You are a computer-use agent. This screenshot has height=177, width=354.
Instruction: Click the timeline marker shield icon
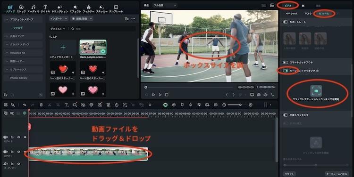pos(182,105)
